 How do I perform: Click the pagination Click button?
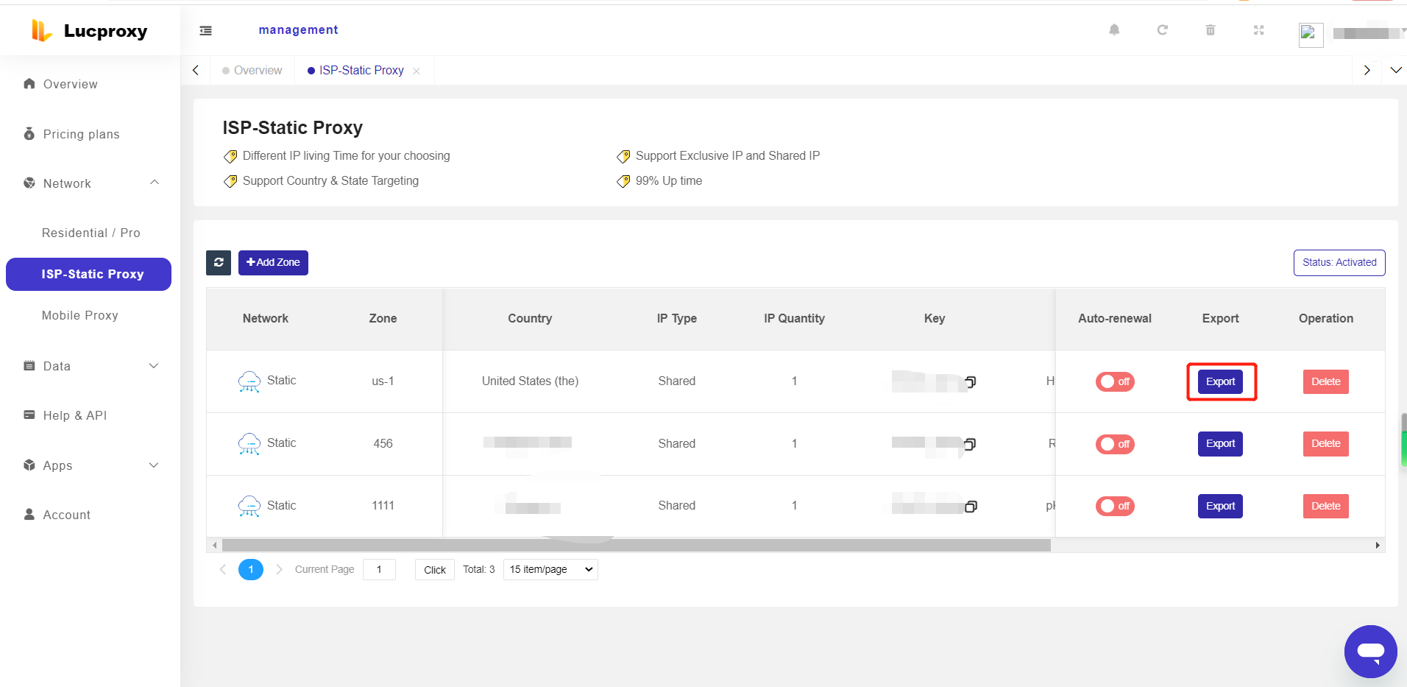click(435, 570)
